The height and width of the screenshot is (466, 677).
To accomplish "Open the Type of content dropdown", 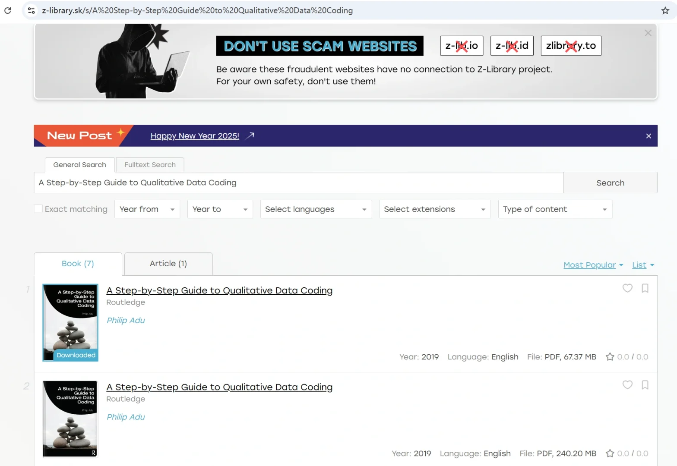I will (555, 209).
